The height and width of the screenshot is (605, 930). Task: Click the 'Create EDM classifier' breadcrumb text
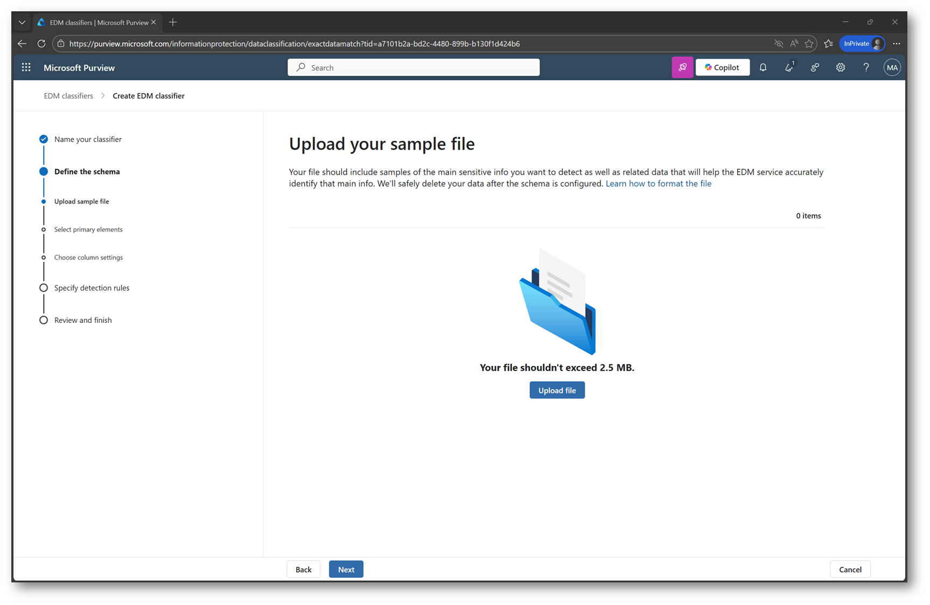point(149,96)
